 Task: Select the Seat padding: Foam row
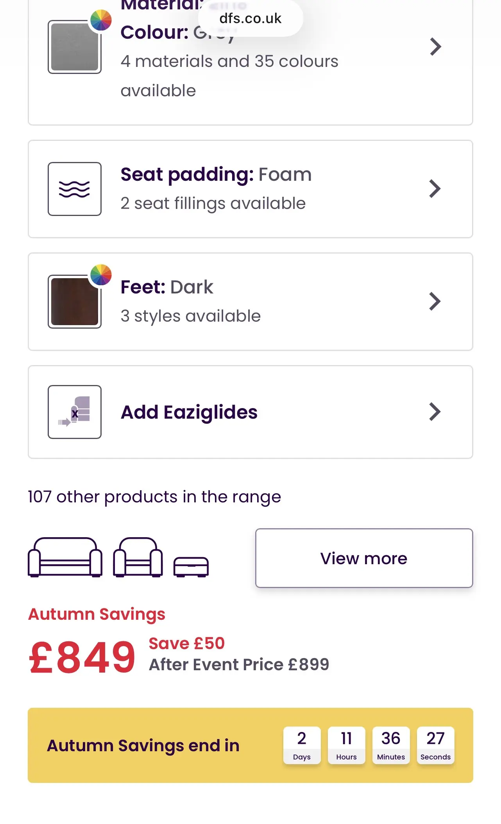tap(250, 189)
